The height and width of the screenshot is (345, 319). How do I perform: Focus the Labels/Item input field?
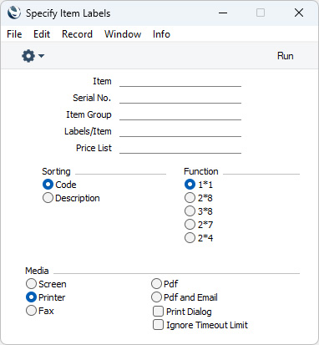[x=180, y=131]
